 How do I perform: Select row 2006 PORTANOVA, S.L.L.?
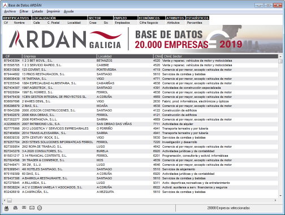pos(140,119)
